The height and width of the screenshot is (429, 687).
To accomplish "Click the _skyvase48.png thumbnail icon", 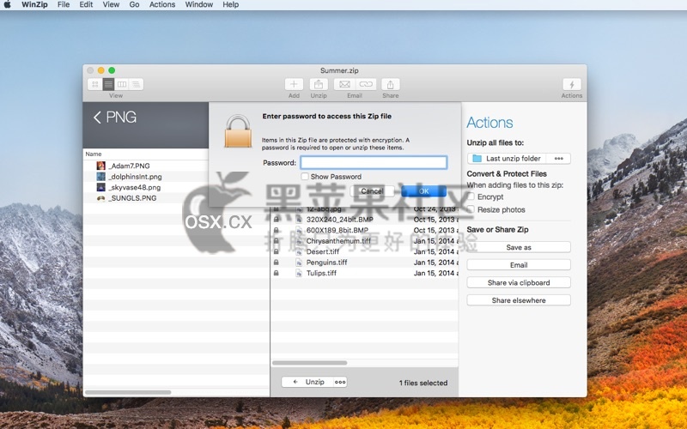I will coord(101,187).
